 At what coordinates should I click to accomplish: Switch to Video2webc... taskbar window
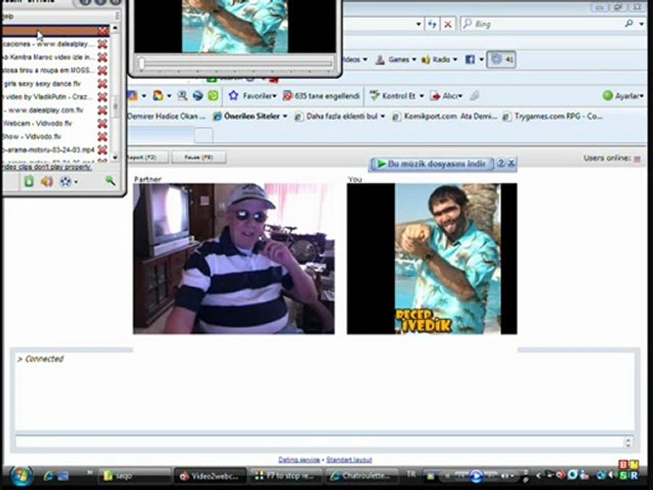[x=210, y=476]
